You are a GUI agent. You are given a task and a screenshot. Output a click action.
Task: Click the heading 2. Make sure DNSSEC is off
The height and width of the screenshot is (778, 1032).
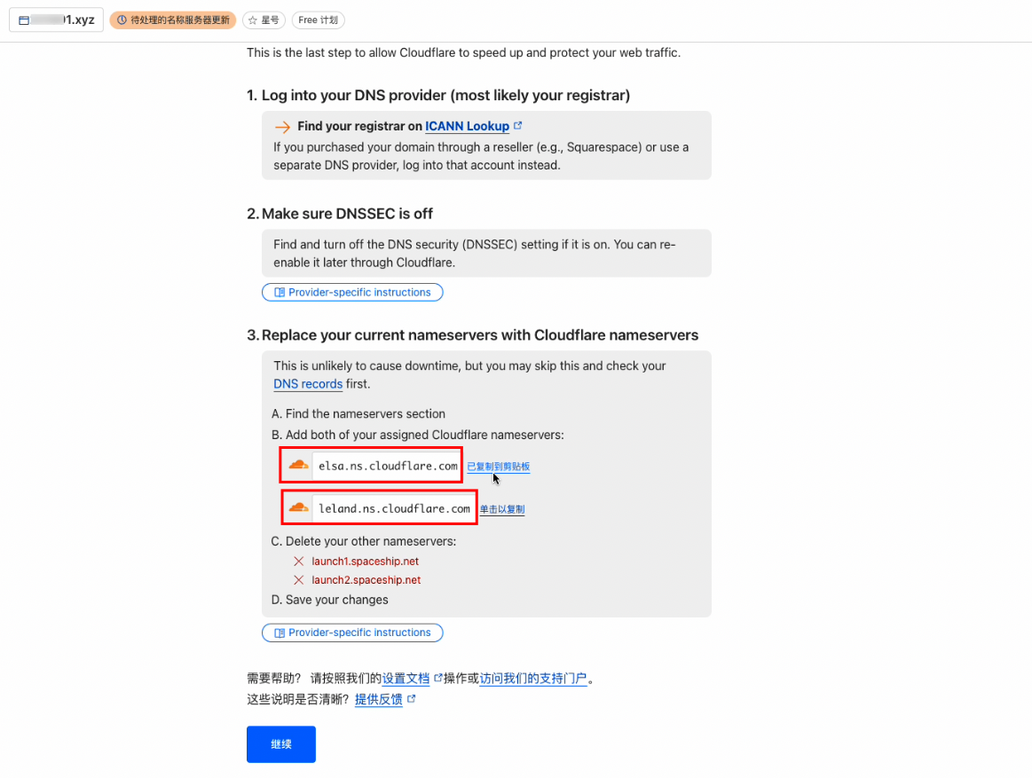coord(340,213)
